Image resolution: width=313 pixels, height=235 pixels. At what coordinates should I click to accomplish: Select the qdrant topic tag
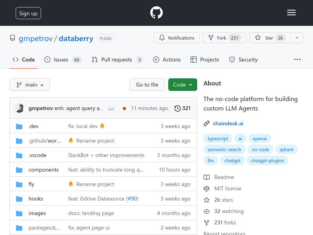point(286,150)
